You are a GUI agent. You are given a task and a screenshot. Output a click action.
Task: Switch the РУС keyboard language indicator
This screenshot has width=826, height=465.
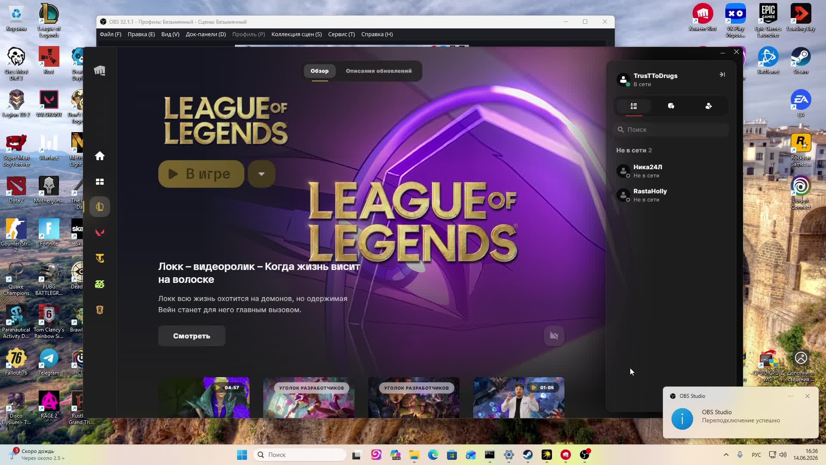[756, 455]
